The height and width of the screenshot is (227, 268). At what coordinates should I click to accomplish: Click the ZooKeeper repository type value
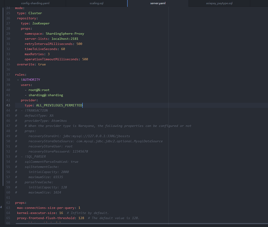click(x=41, y=23)
